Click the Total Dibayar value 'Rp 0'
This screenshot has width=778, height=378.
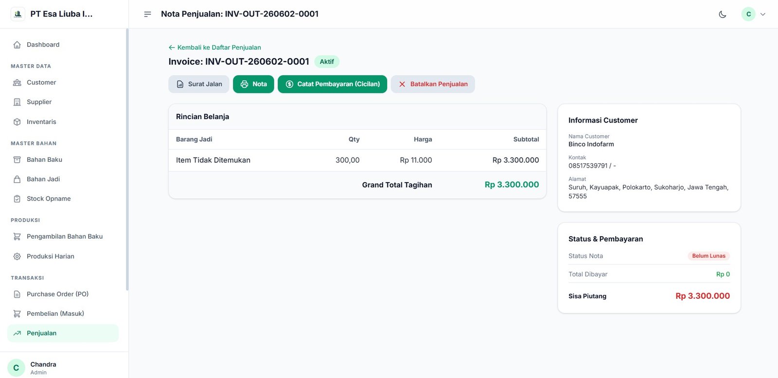pyautogui.click(x=723, y=275)
